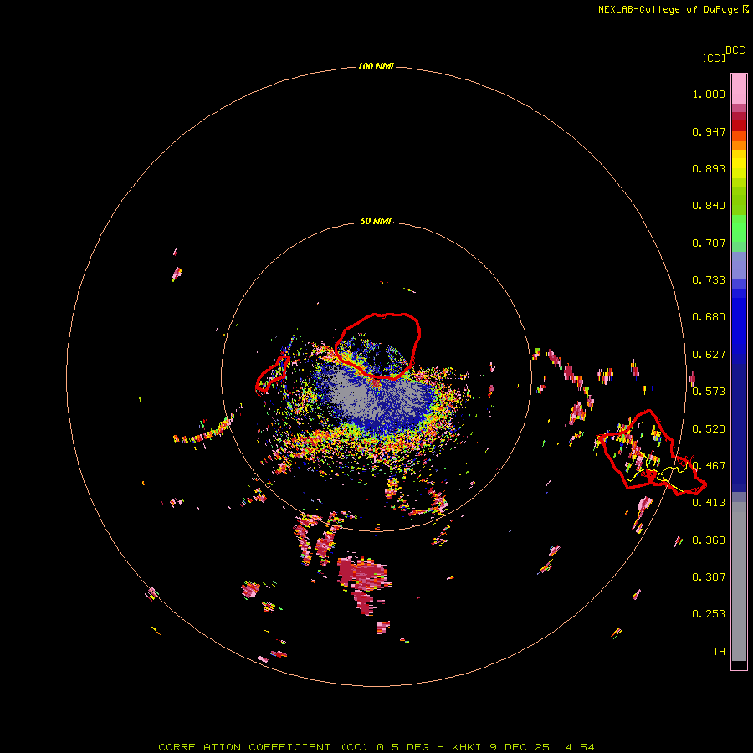Click the 0.787 scale value
This screenshot has width=753, height=753.
[x=709, y=243]
